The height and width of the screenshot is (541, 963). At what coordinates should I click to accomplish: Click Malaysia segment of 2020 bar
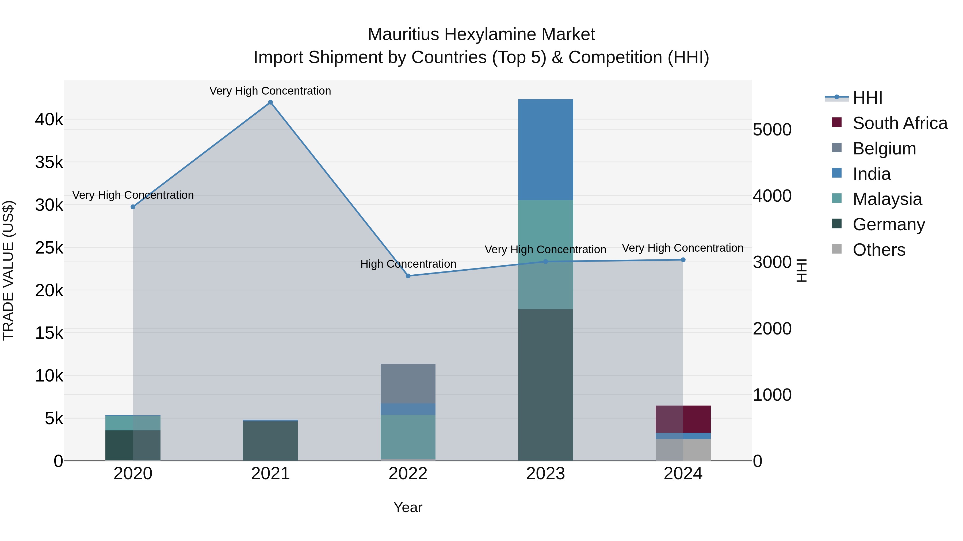click(x=133, y=423)
